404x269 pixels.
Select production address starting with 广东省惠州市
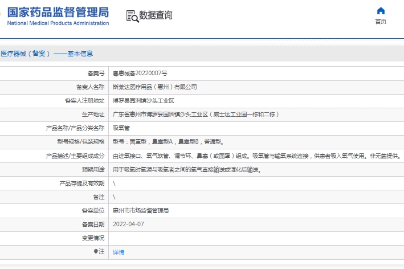196,115
